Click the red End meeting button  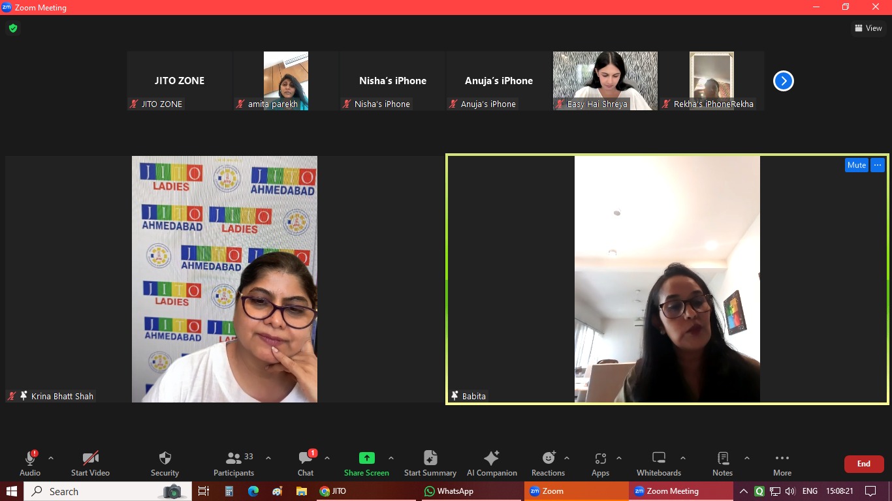tap(863, 464)
